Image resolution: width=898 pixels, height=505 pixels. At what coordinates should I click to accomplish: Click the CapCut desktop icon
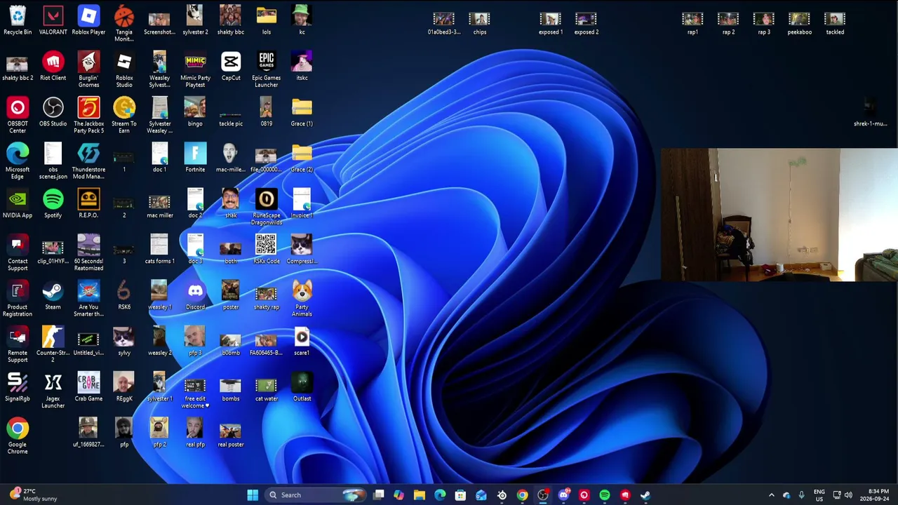tap(231, 66)
